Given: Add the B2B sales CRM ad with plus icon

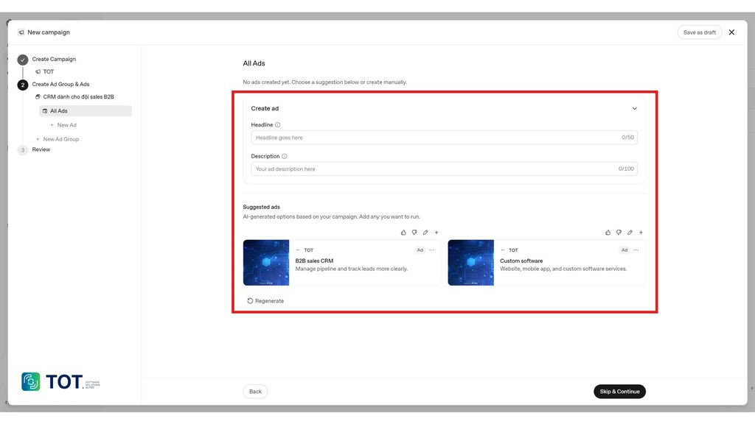Looking at the screenshot, I should click(436, 233).
